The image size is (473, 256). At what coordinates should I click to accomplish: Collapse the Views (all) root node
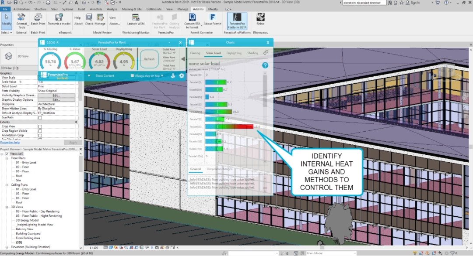[x=2, y=154]
